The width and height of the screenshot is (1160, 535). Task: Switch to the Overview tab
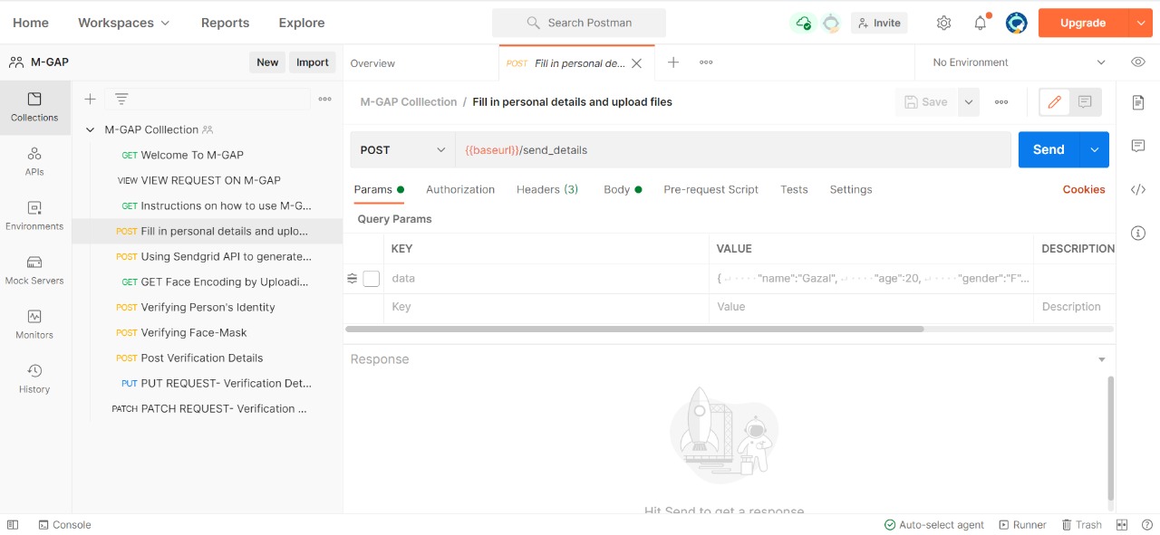pos(372,63)
